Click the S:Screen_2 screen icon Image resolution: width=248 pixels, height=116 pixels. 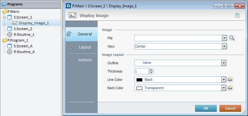coord(10,29)
